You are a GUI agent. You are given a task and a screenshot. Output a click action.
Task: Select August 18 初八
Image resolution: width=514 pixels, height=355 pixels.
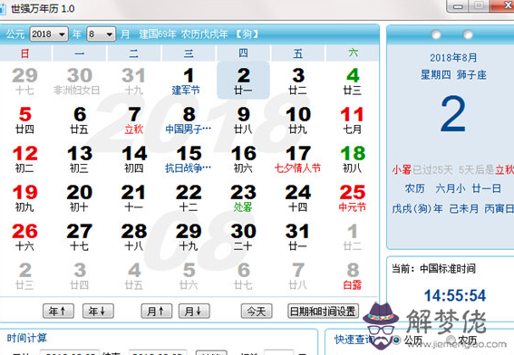click(x=353, y=158)
